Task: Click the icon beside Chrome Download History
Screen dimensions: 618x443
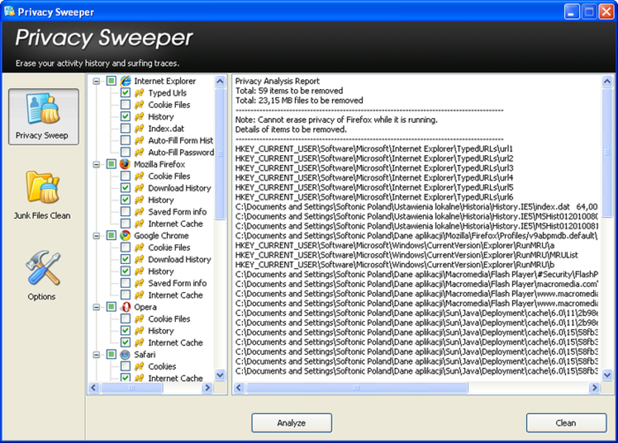Action: 139,259
